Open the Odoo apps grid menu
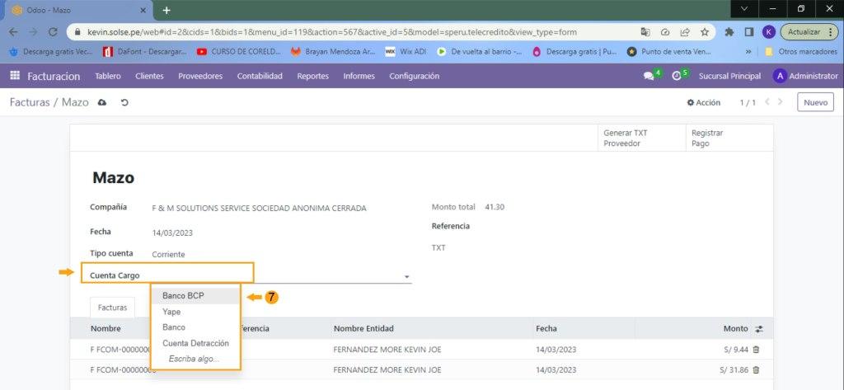This screenshot has height=390, width=844. tap(14, 76)
